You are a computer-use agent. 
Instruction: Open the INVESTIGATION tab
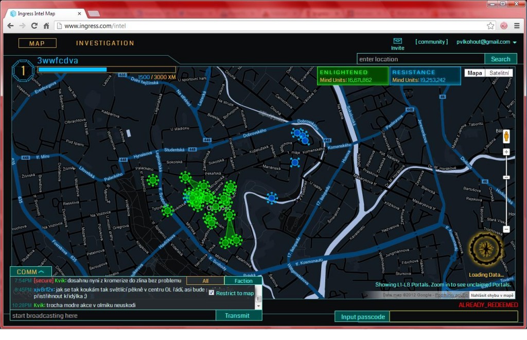click(x=105, y=43)
